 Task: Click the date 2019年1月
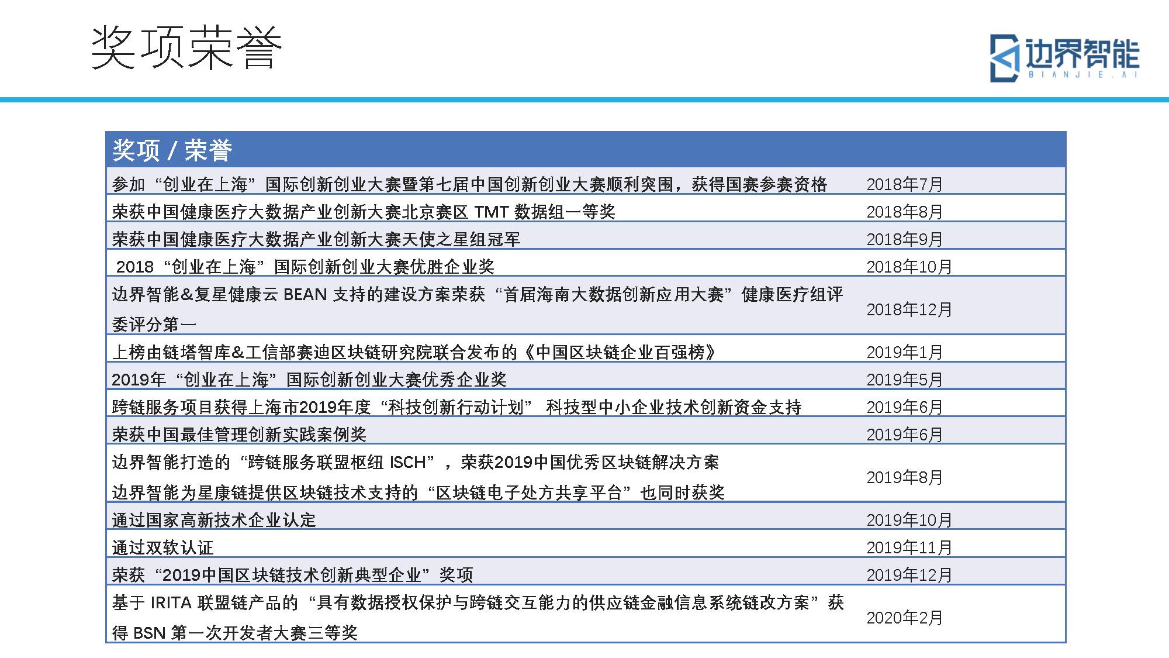905,352
